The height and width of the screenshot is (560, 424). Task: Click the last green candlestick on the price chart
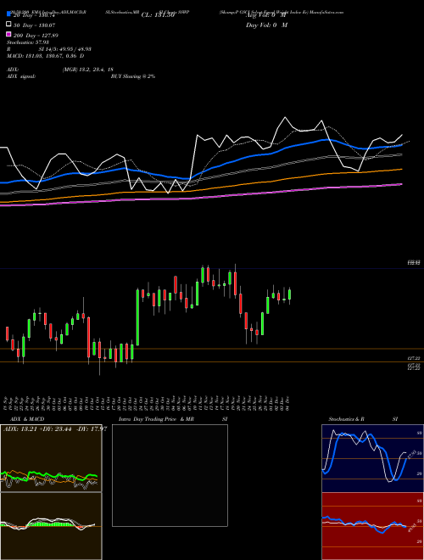289,294
